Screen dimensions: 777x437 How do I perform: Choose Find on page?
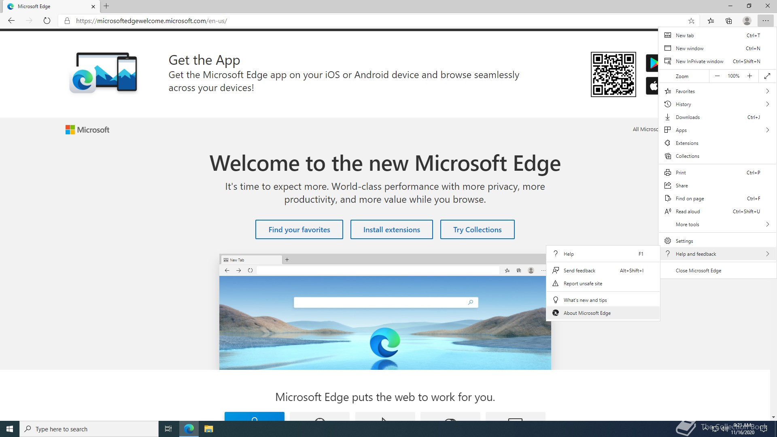pyautogui.click(x=718, y=198)
